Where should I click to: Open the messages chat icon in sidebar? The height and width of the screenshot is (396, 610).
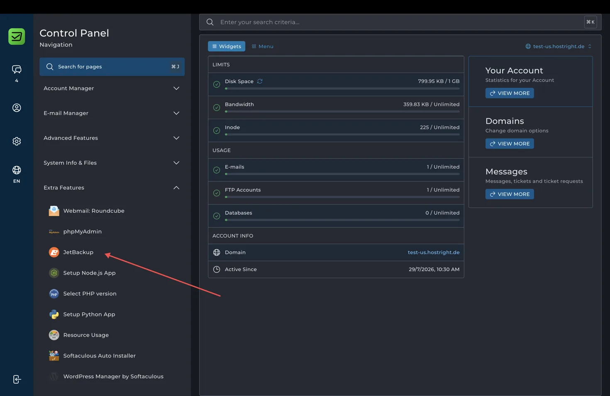(x=17, y=69)
